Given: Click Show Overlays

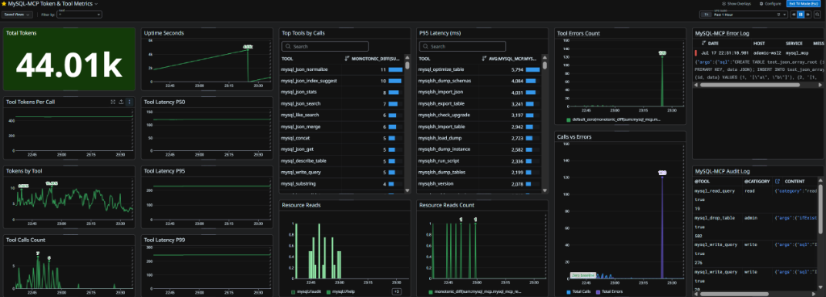Looking at the screenshot, I should (x=736, y=4).
